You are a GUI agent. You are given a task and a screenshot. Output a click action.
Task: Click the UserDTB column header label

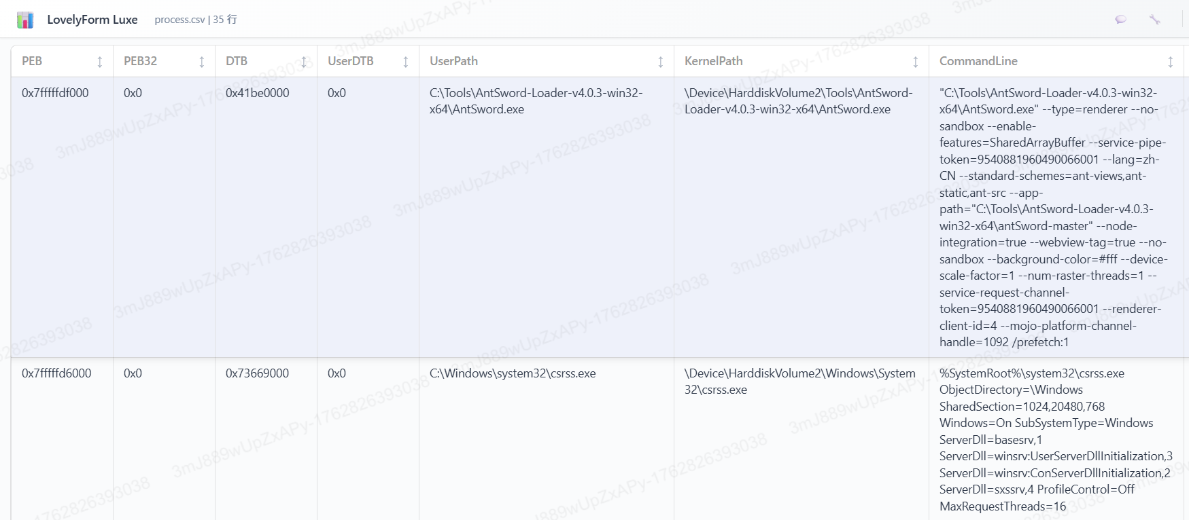point(351,61)
